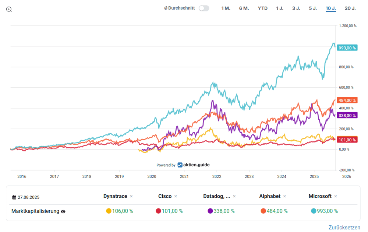
Task: Click Alphabet's 484,00 % table value
Action: pos(277,211)
